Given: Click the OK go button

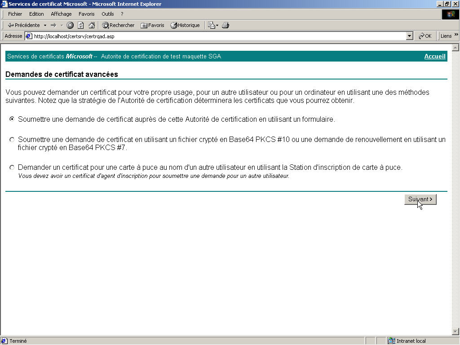Looking at the screenshot, I should [x=425, y=36].
